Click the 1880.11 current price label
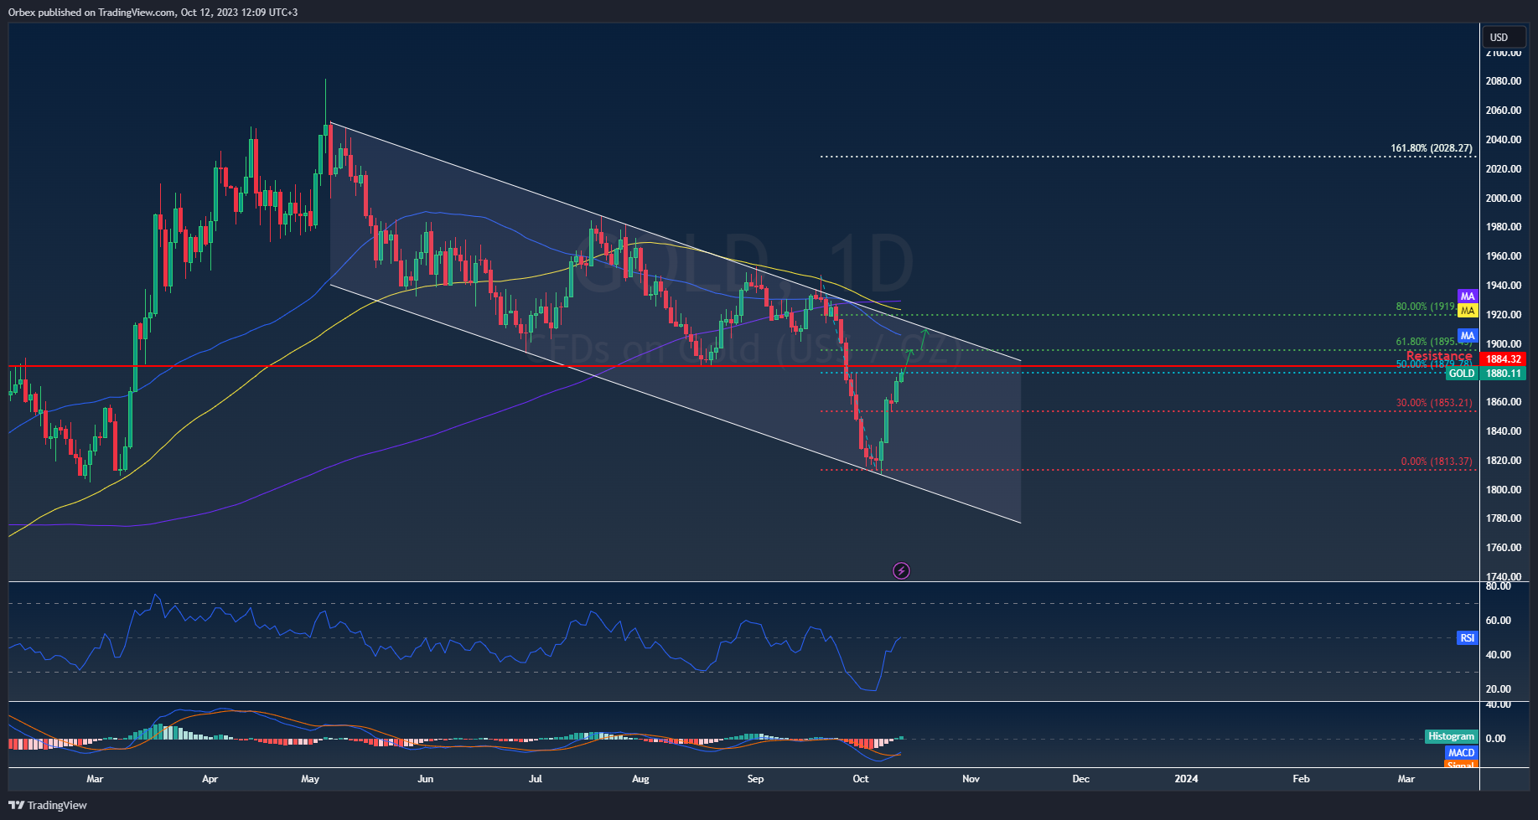 click(x=1504, y=374)
